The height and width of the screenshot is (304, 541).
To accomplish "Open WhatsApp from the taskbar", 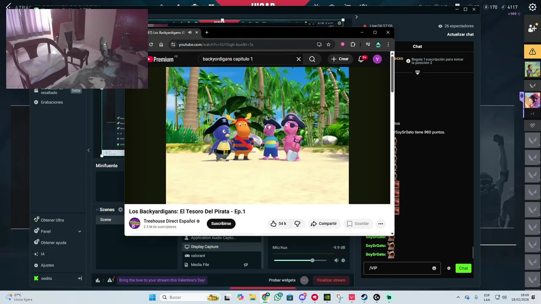I will tap(278, 297).
